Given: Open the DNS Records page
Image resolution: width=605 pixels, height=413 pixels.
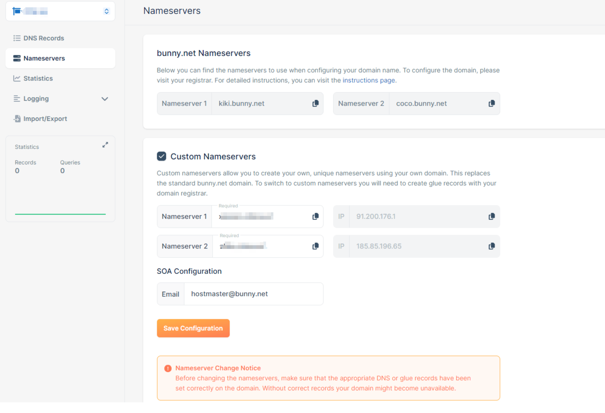Looking at the screenshot, I should coord(60,38).
